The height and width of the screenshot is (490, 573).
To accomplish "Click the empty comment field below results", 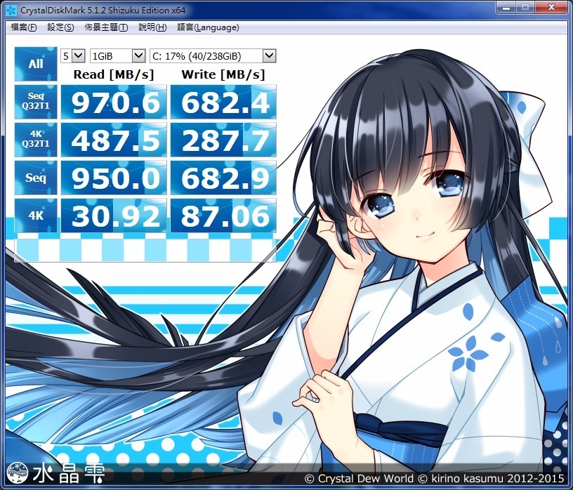I will pyautogui.click(x=145, y=251).
